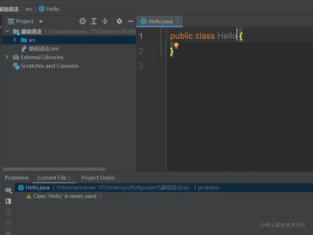Open the Project view dropdown arrow
Viewport: 313px width, 235px height.
tap(41, 22)
